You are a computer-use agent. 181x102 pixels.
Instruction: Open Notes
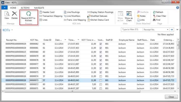[x=141, y=16]
